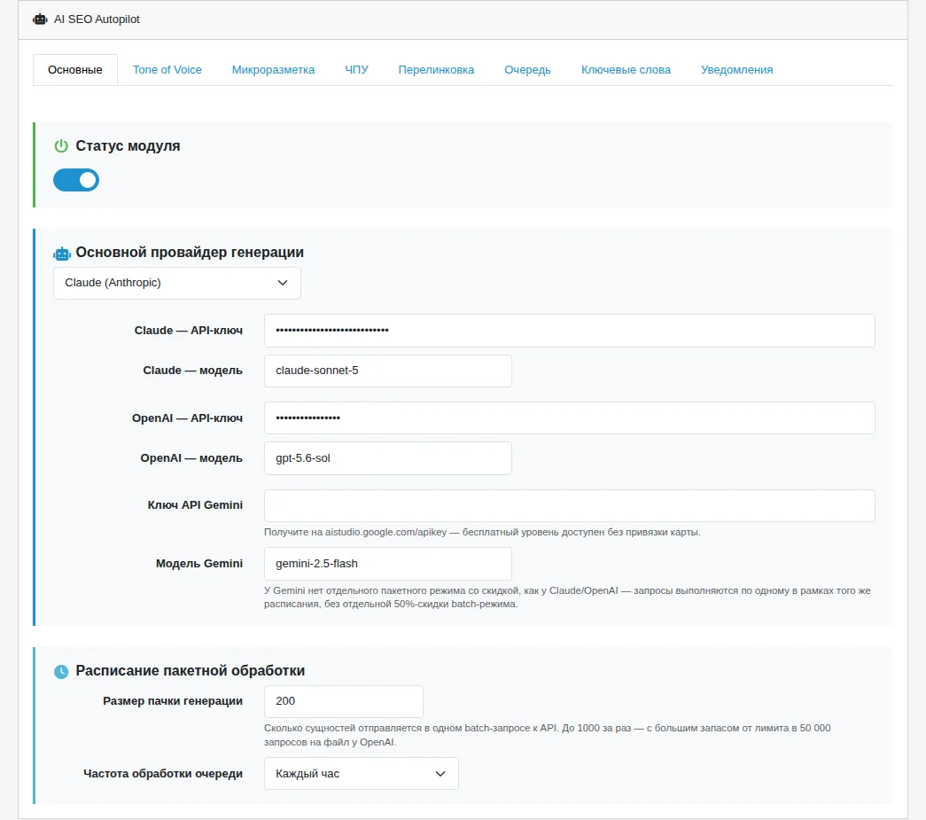Click the Claude model field with claude-sonnet-5
Screen dimensions: 926x820
(x=387, y=371)
